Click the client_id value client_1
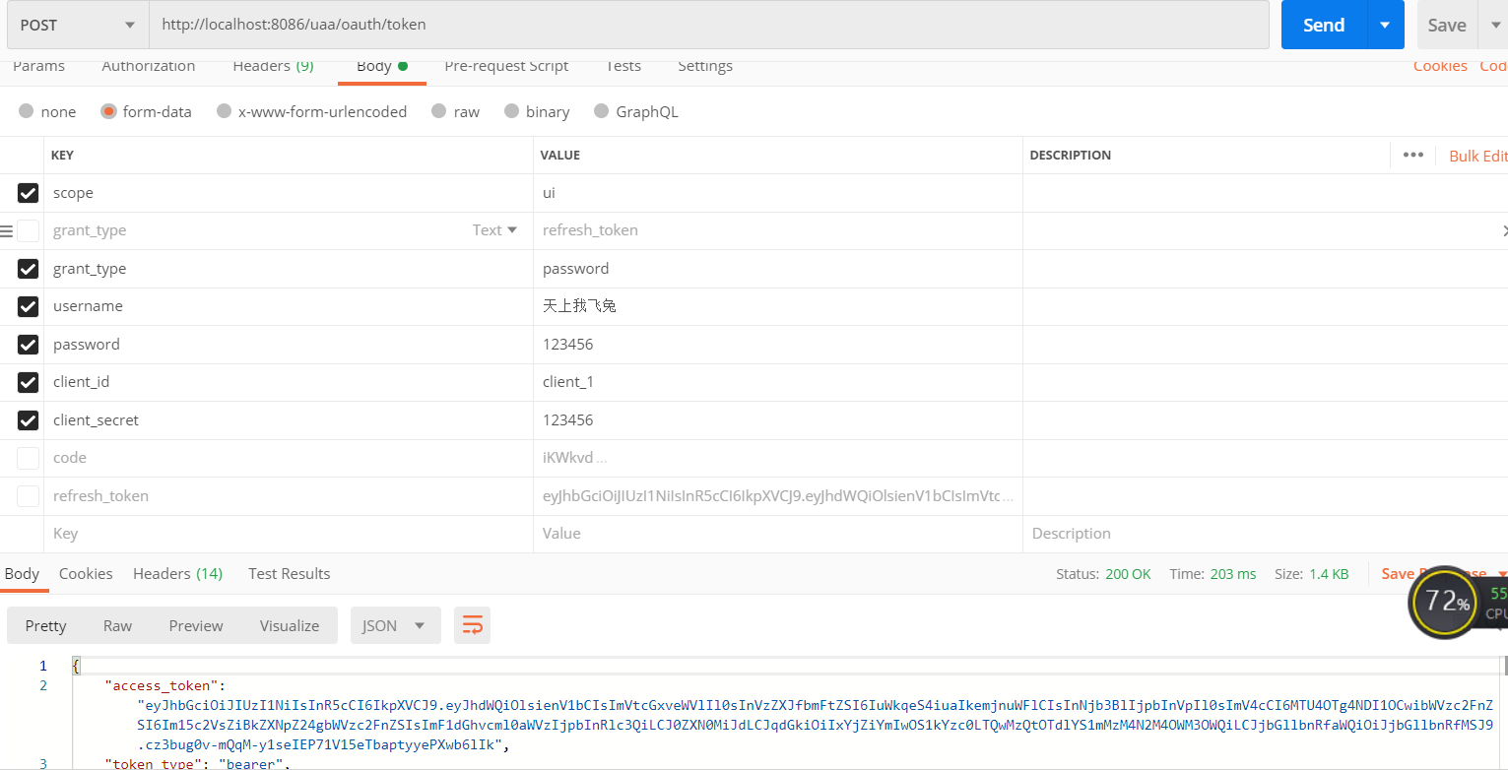 pos(568,382)
